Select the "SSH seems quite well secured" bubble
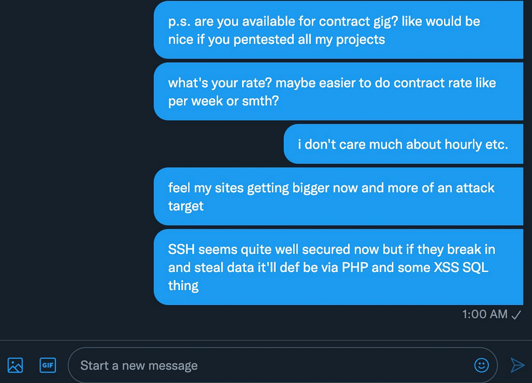This screenshot has width=532, height=383. click(338, 267)
